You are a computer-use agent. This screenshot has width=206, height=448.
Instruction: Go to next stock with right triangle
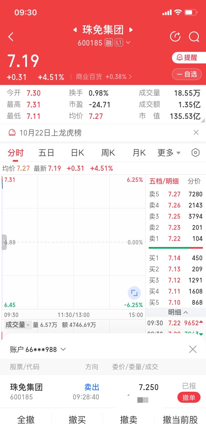click(x=131, y=30)
